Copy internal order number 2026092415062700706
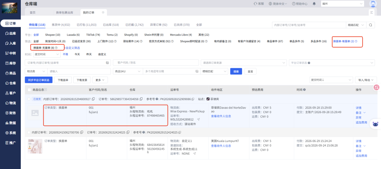 click(81, 132)
